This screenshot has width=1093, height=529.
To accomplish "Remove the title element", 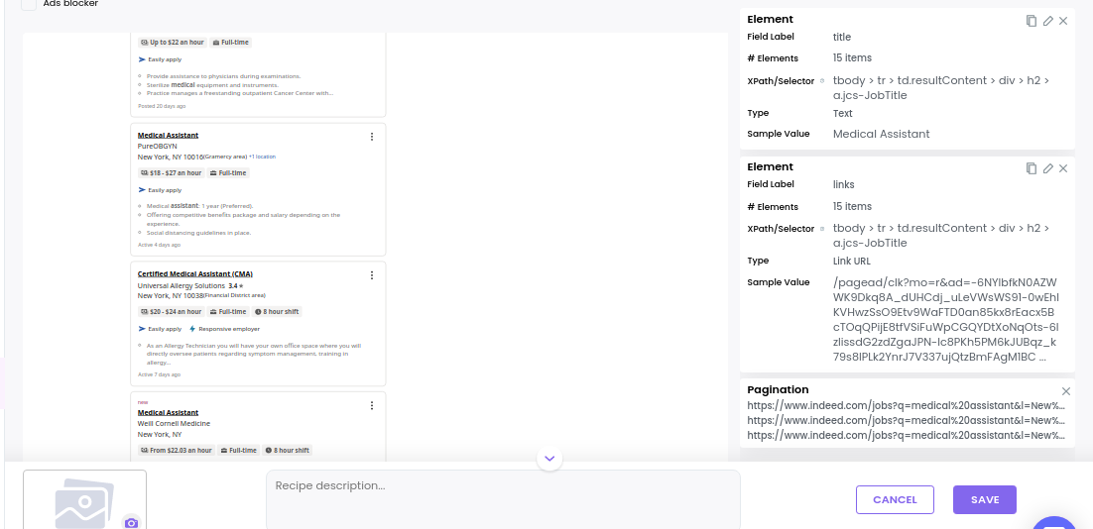I will click(x=1063, y=21).
